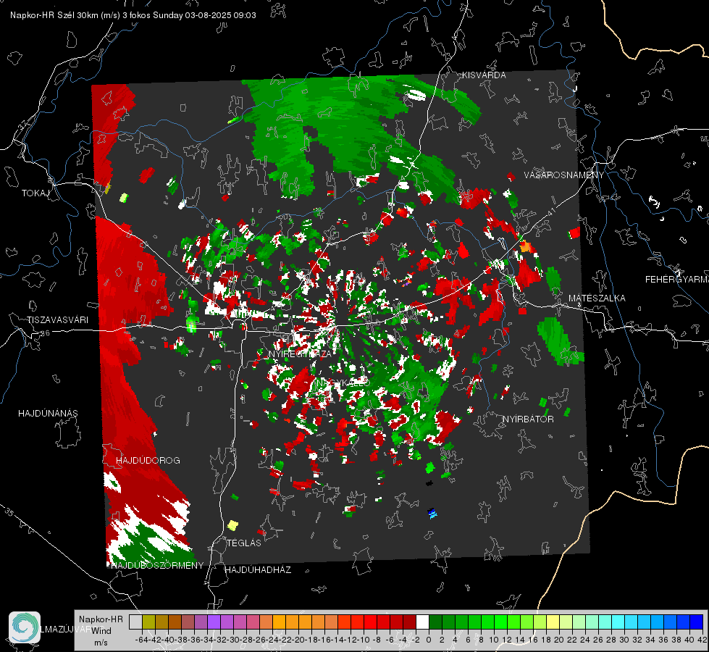Click the small blue radar echo south of Nyírbátor

pos(432,513)
